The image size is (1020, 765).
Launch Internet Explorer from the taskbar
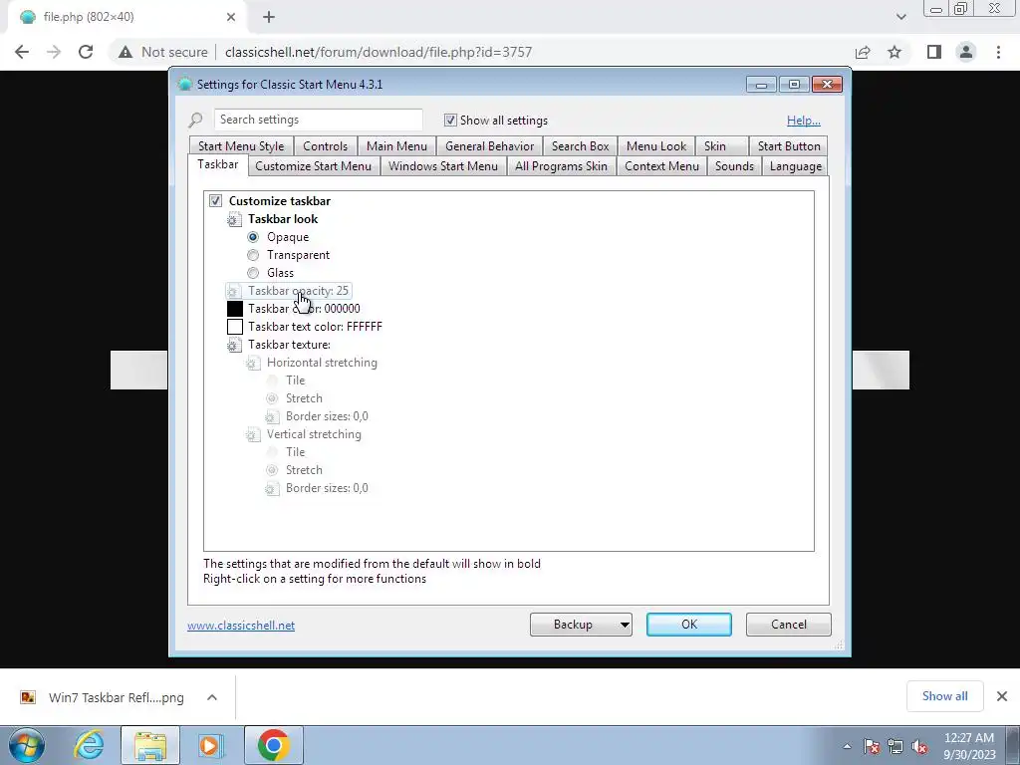coord(89,745)
